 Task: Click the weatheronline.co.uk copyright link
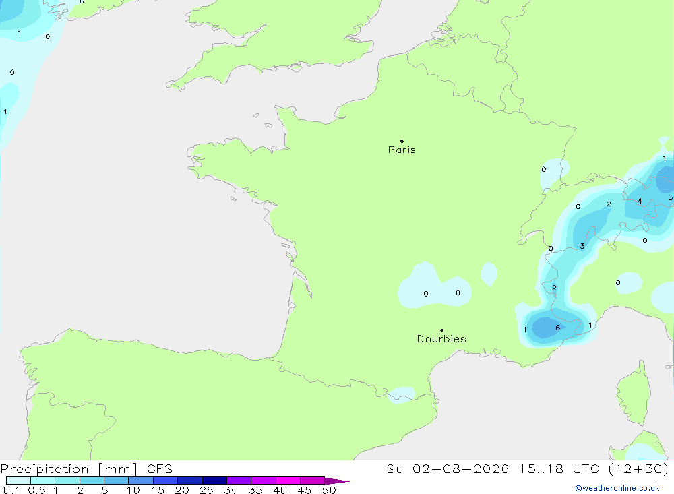coord(617,488)
